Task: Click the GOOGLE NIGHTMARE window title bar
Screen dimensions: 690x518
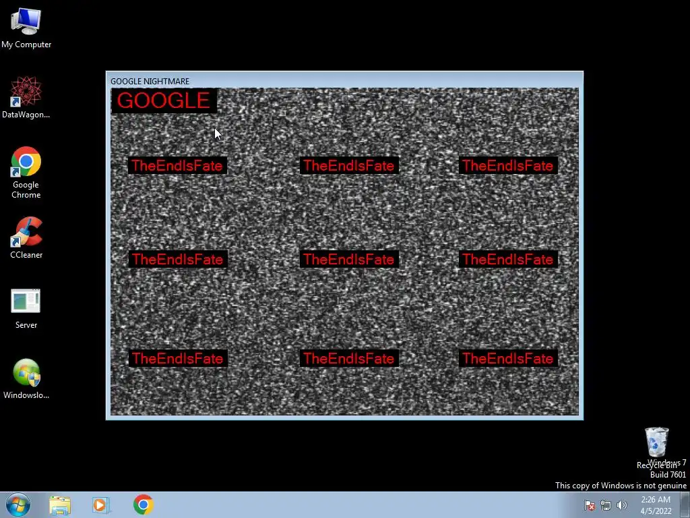Action: click(x=344, y=81)
